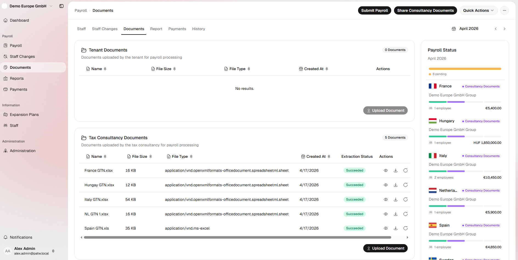Open Payments in the sidebar
The height and width of the screenshot is (260, 518).
tap(33, 89)
